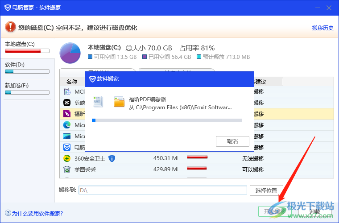Open the 搬移历史 link
339x223 pixels.
click(x=322, y=28)
